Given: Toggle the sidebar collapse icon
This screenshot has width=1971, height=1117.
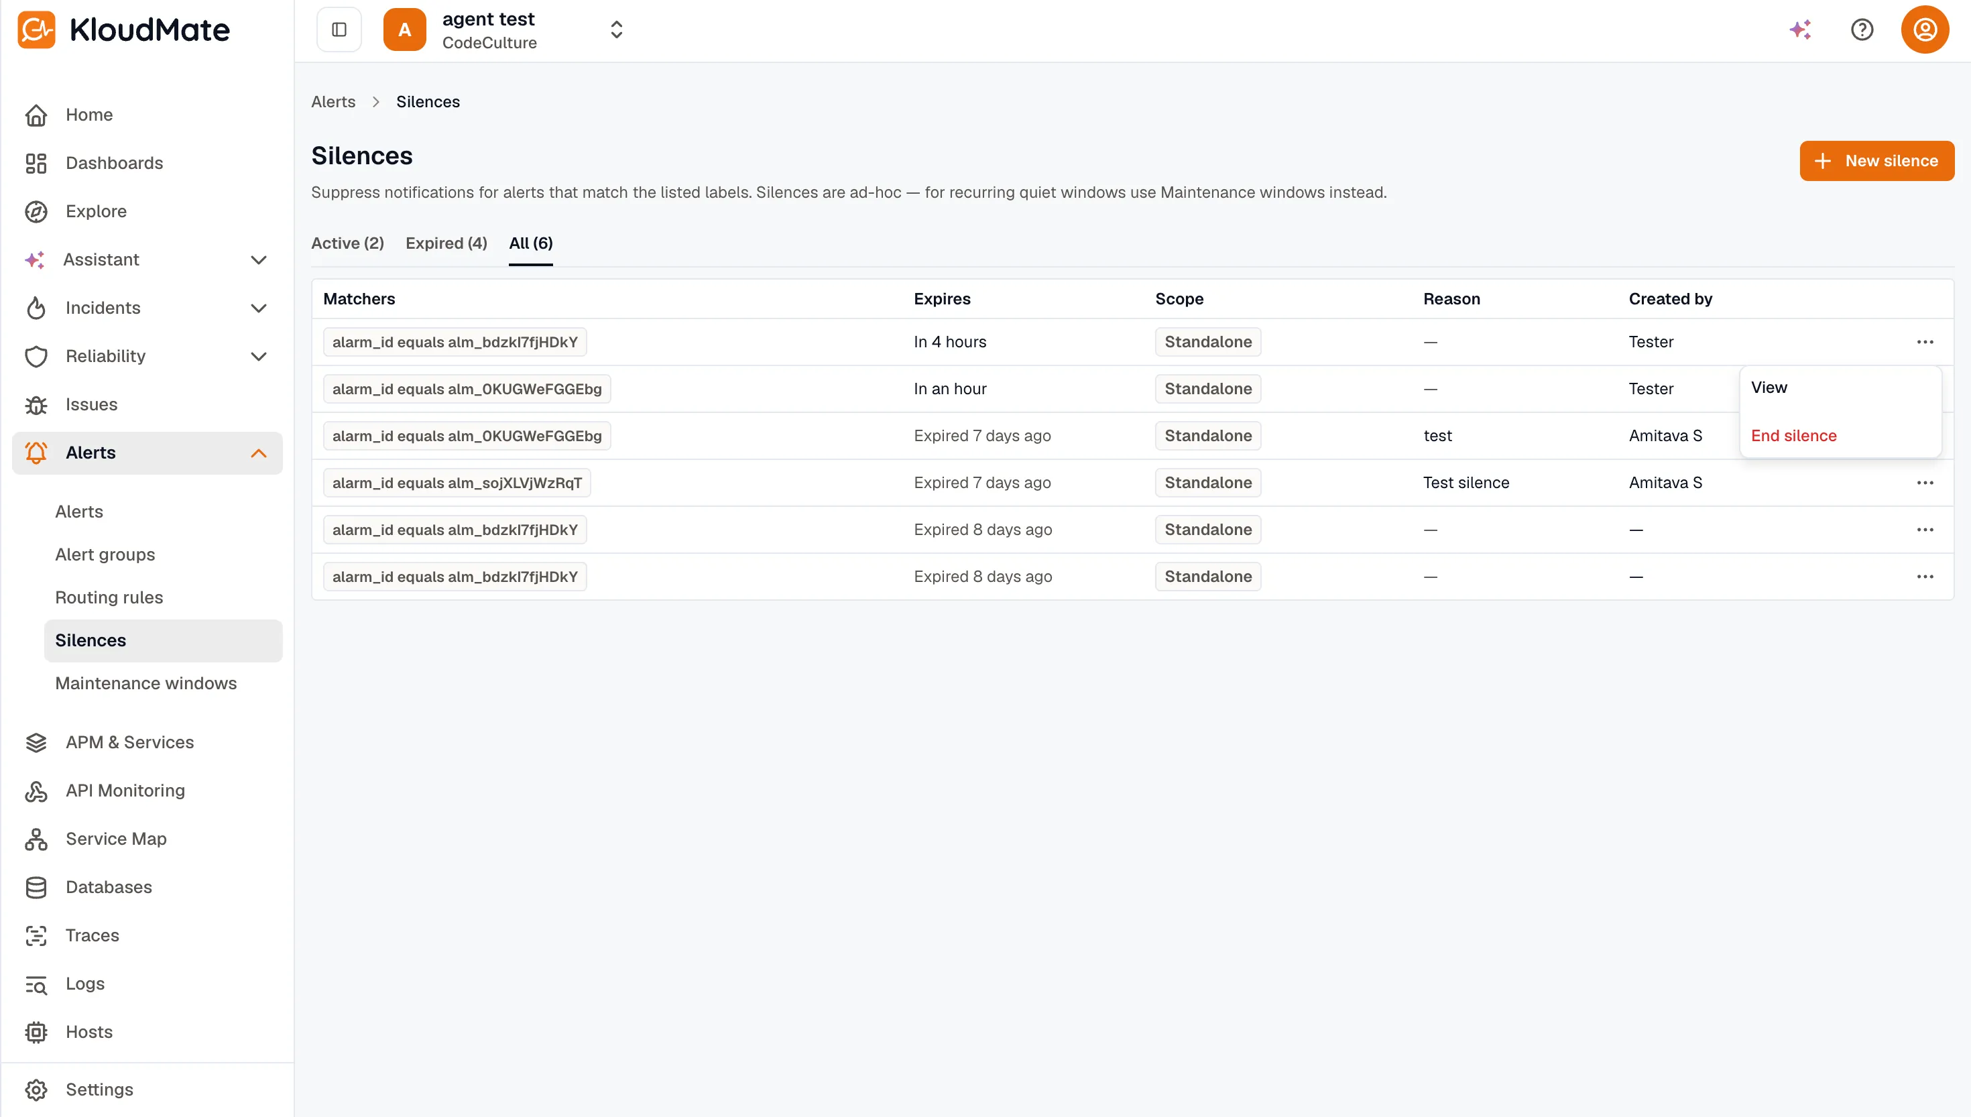Looking at the screenshot, I should [x=339, y=29].
